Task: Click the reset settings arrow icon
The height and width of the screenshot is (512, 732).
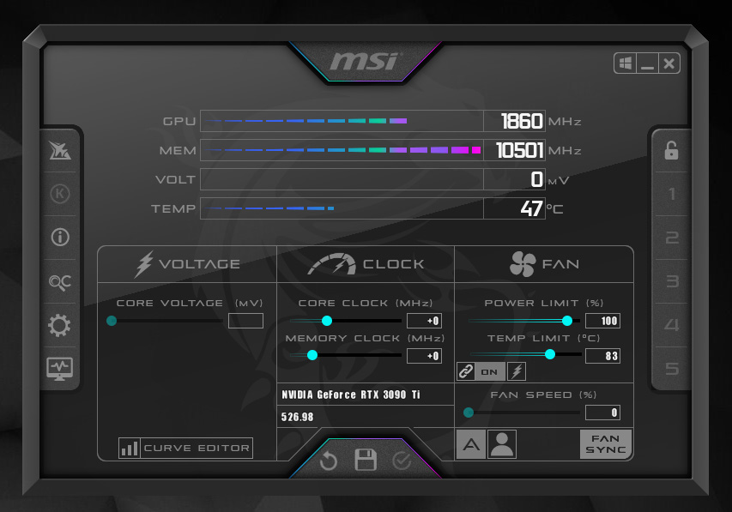Action: point(329,461)
